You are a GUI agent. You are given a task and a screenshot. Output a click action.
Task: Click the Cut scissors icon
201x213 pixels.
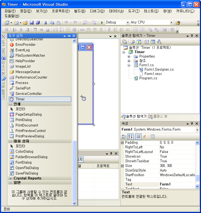coord(46,22)
